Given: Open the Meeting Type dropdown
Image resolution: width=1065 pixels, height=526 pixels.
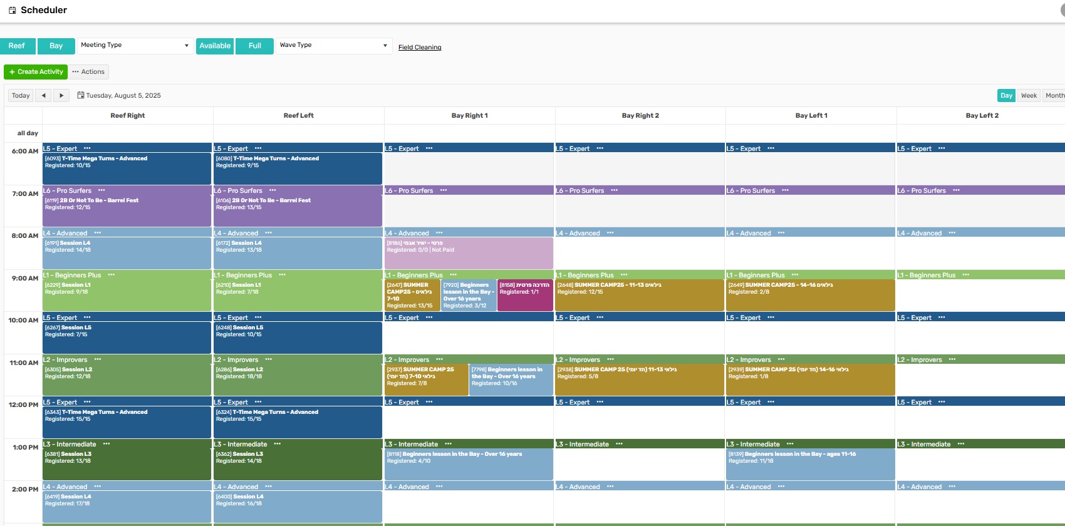Looking at the screenshot, I should tap(135, 45).
